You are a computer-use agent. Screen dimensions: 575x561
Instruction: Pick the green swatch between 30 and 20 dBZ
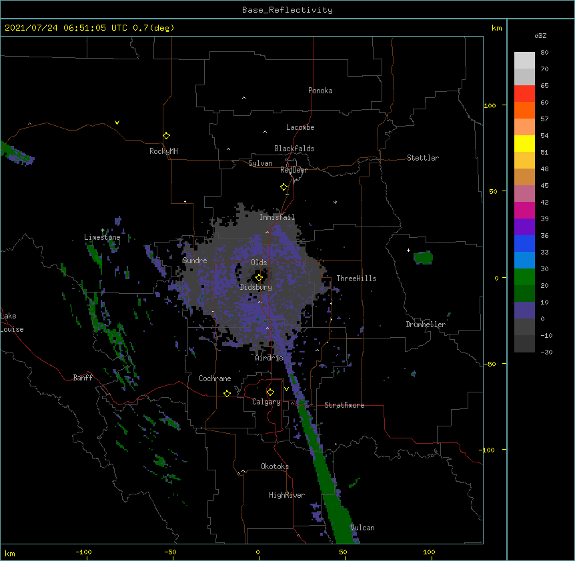coord(524,277)
